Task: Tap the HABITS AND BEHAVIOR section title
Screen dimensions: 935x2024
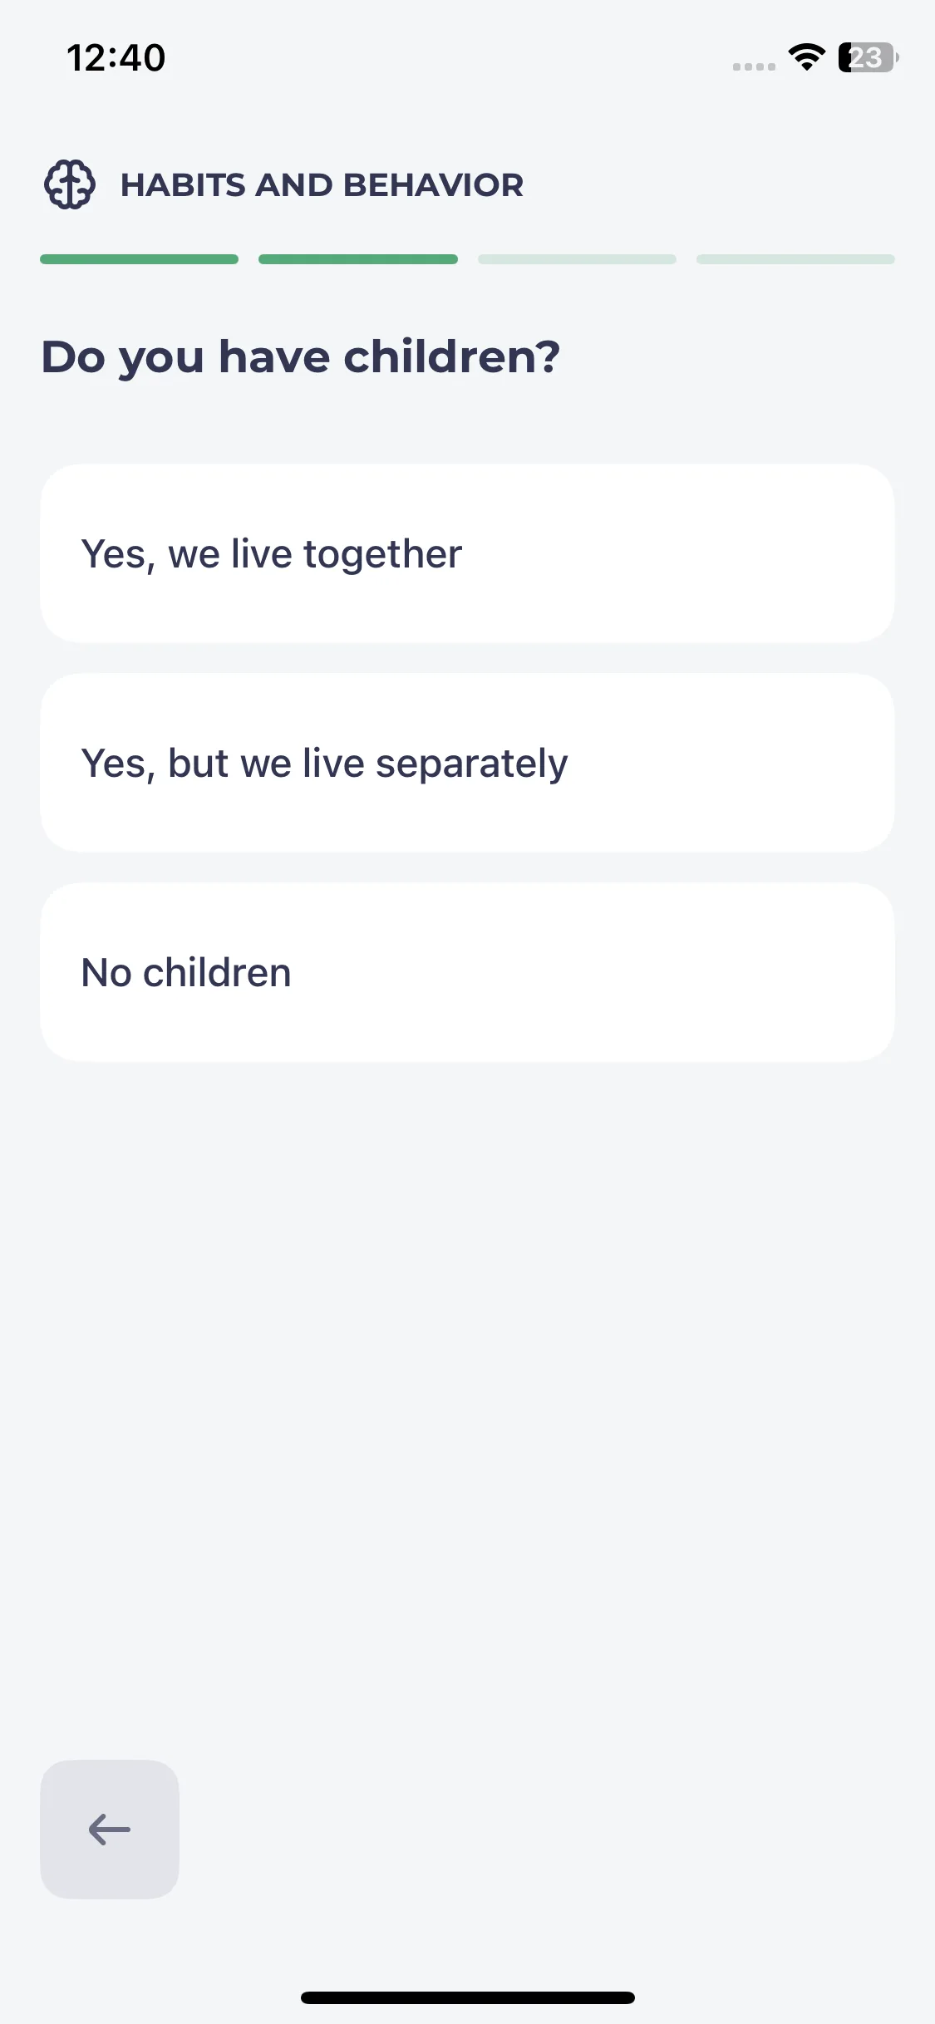Action: pos(322,184)
